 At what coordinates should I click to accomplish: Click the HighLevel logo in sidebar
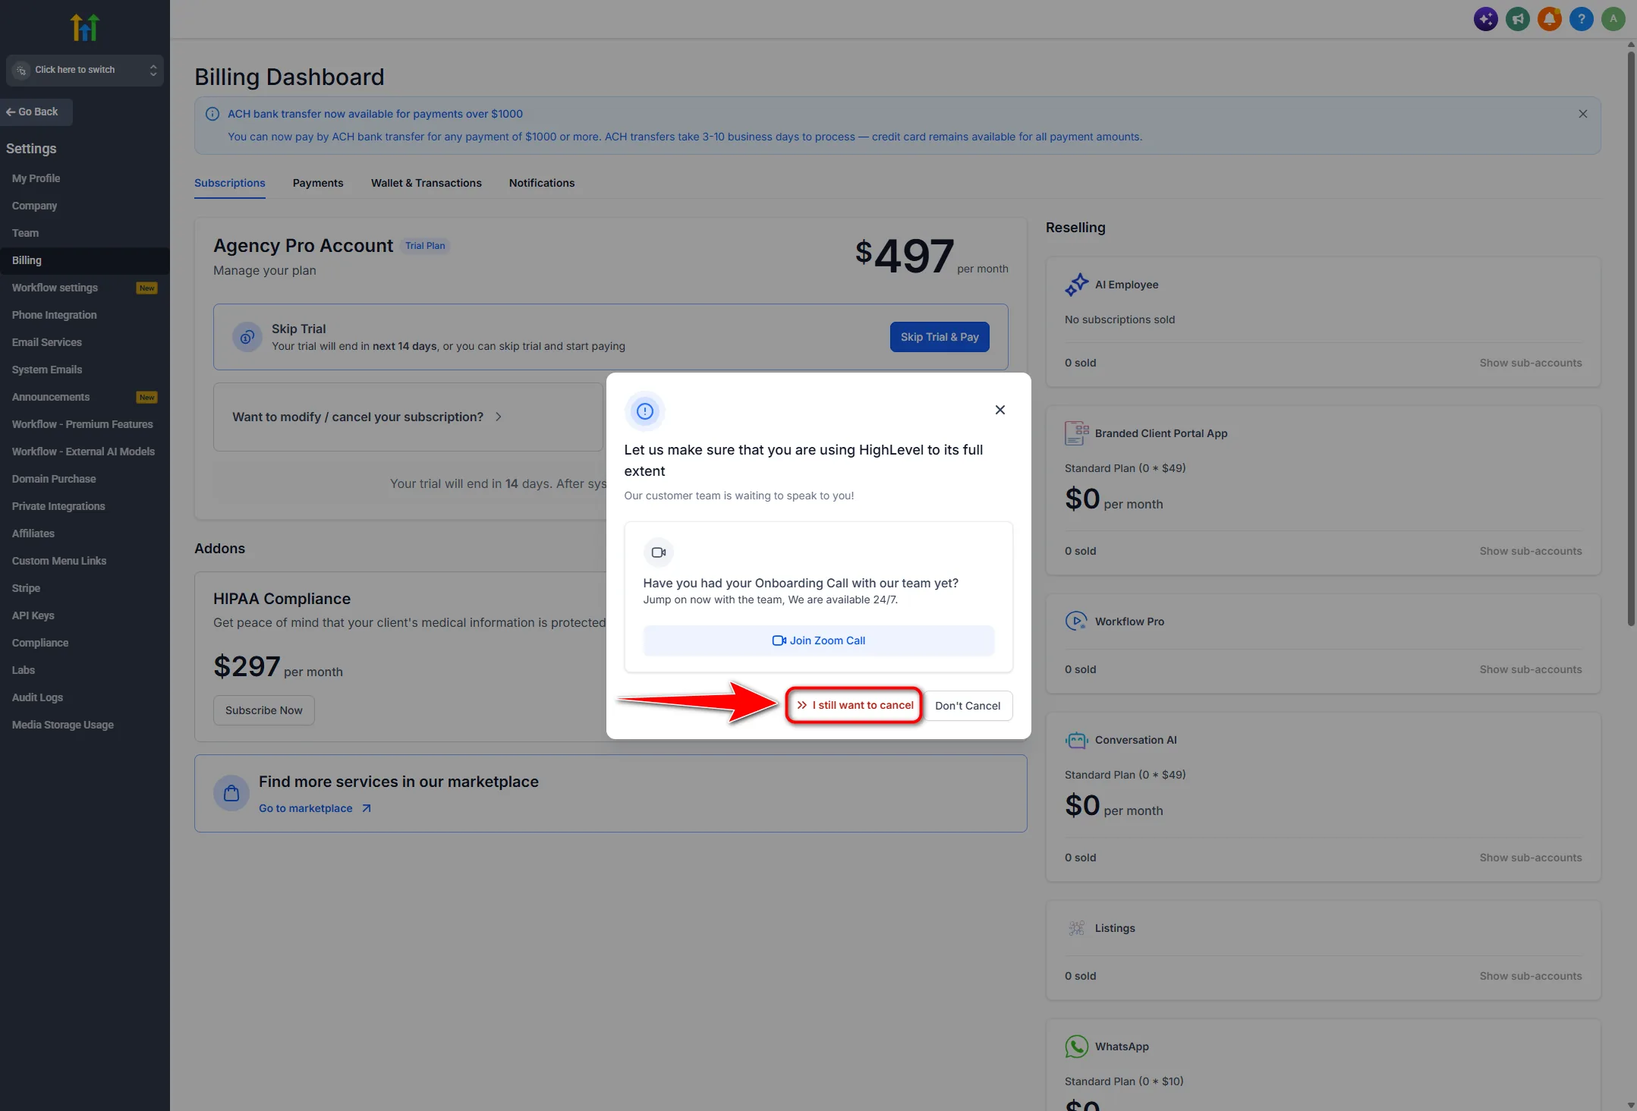pos(85,27)
